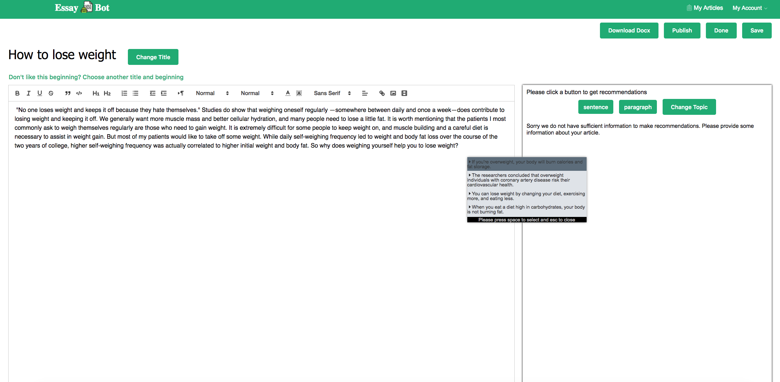Click the Essay Bot logo
780x382 pixels.
(x=82, y=8)
